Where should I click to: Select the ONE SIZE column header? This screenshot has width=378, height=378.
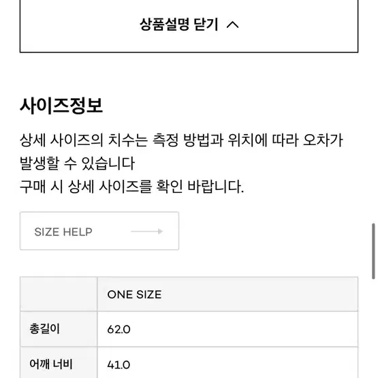pos(227,294)
